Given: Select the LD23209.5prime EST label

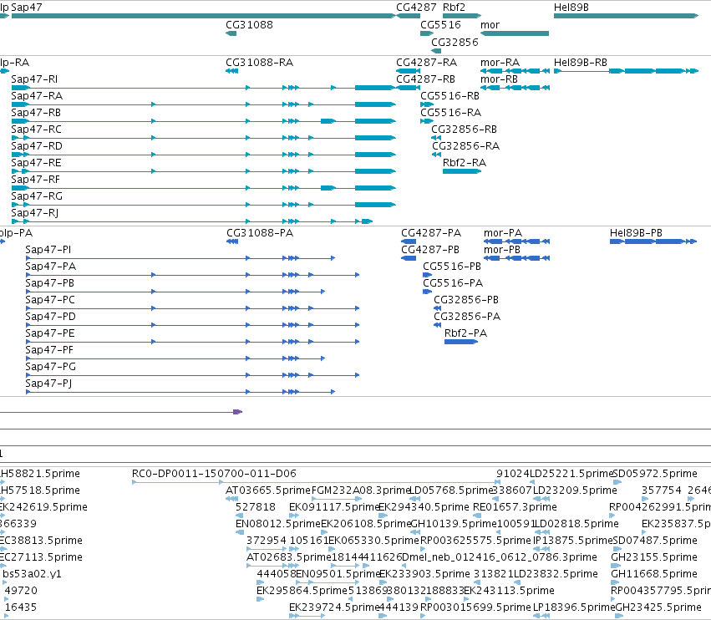Looking at the screenshot, I should coord(575,490).
